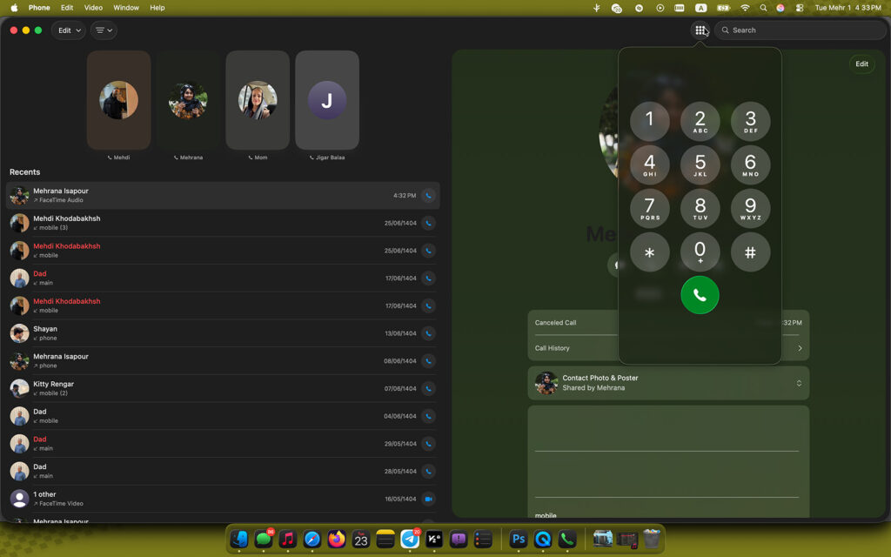Open the dial keypad toolbar button
This screenshot has height=557, width=891.
(700, 30)
